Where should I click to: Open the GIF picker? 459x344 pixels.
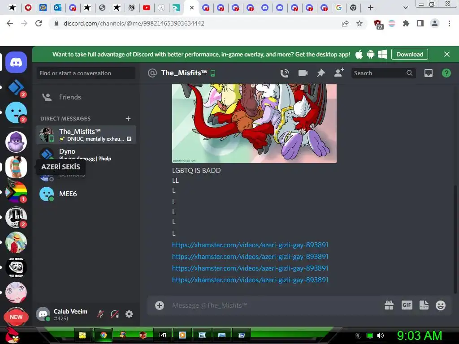coord(407,305)
